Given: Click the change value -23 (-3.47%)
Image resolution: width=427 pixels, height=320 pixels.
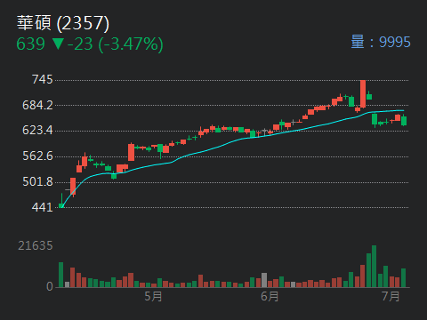Looking at the screenshot, I should (x=116, y=44).
